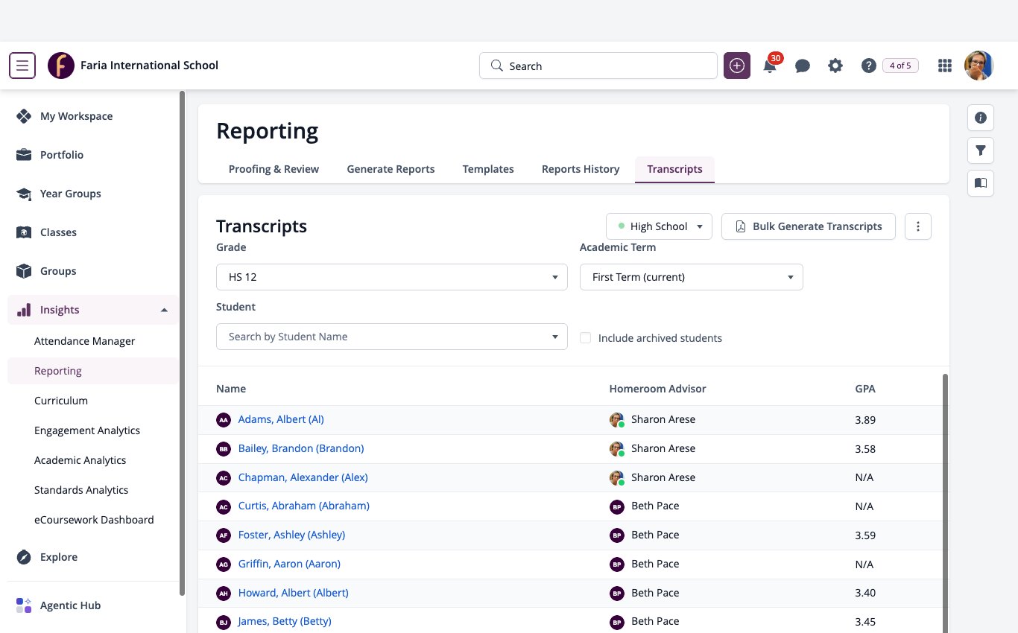Open the messages chat icon

[803, 66]
